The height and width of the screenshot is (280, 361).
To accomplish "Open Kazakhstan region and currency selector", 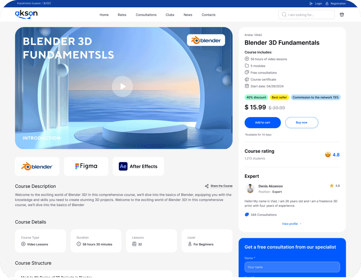I will (34, 3).
